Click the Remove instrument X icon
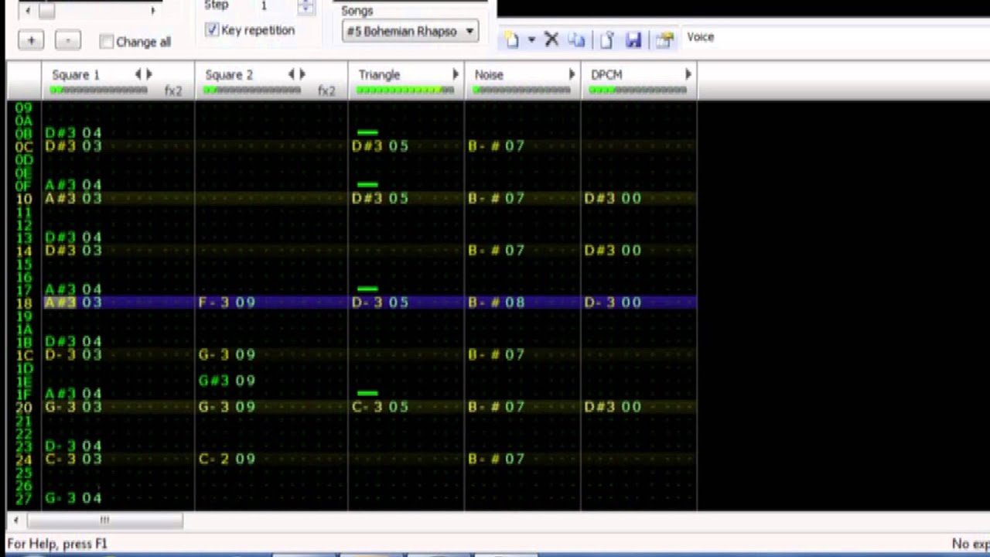 pos(551,39)
